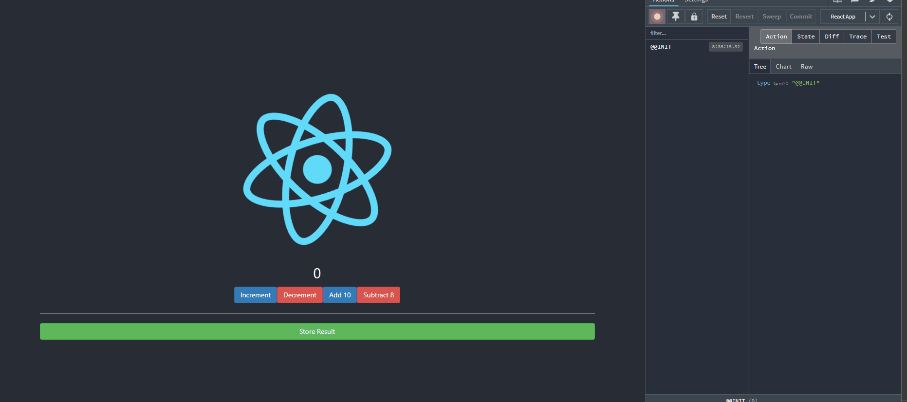907x402 pixels.
Task: Switch to the State inspector tab
Action: click(806, 37)
